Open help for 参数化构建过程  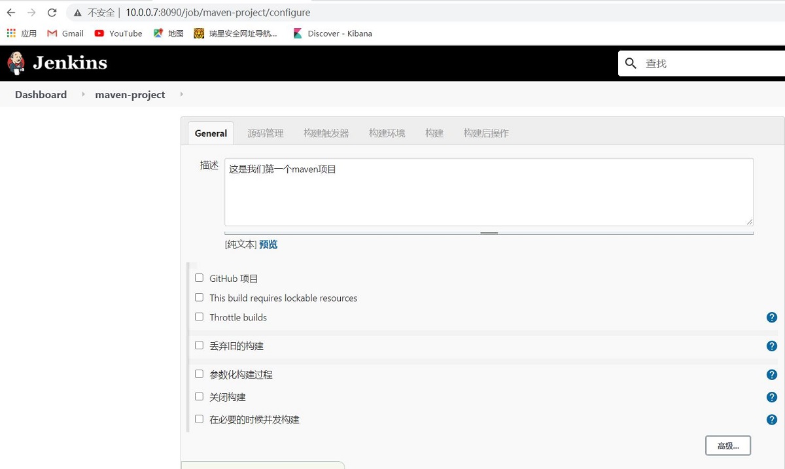pyautogui.click(x=772, y=375)
